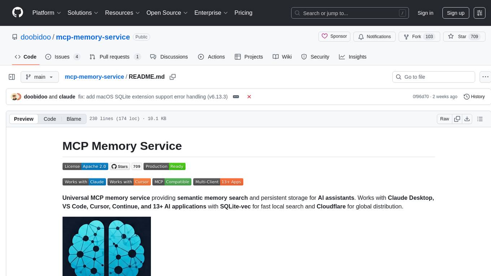Switch to the Wiki tab
This screenshot has height=276, width=491.
pos(282,57)
